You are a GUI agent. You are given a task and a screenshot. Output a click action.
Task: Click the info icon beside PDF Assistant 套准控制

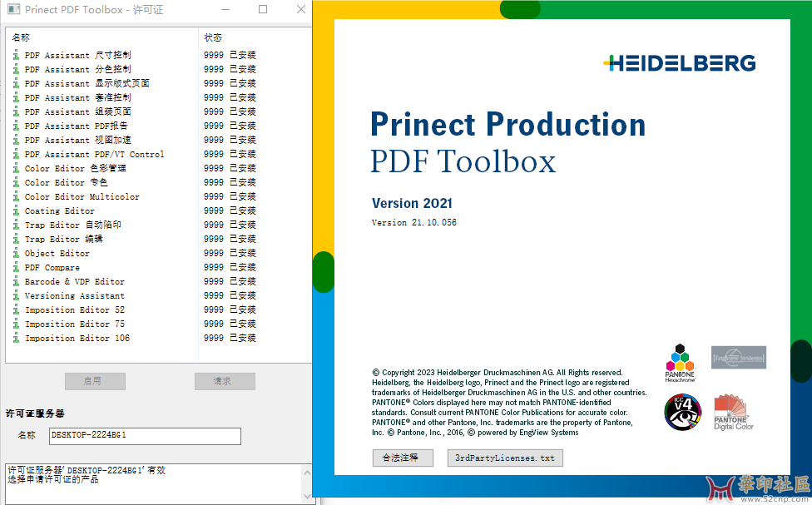[16, 97]
